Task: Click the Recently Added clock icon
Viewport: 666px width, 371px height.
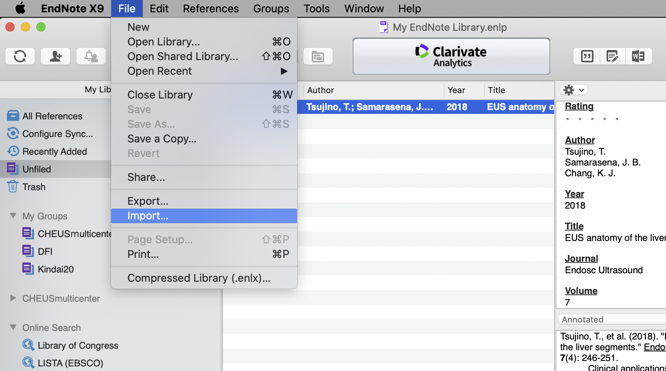Action: coord(13,151)
